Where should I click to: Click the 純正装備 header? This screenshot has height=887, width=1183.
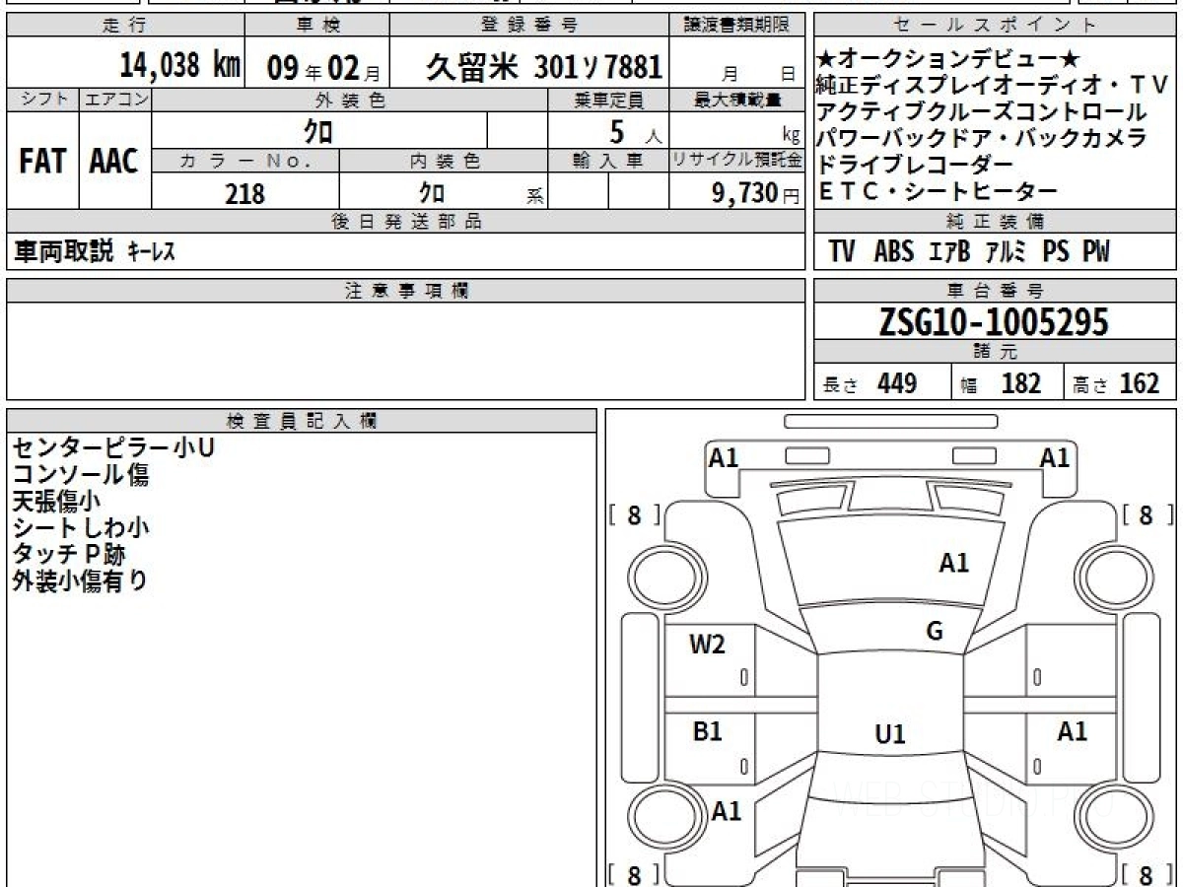coord(995,222)
